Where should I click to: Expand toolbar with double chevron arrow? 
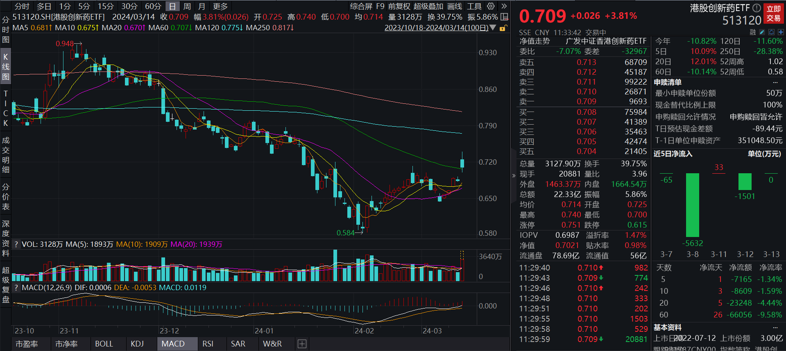(x=504, y=6)
